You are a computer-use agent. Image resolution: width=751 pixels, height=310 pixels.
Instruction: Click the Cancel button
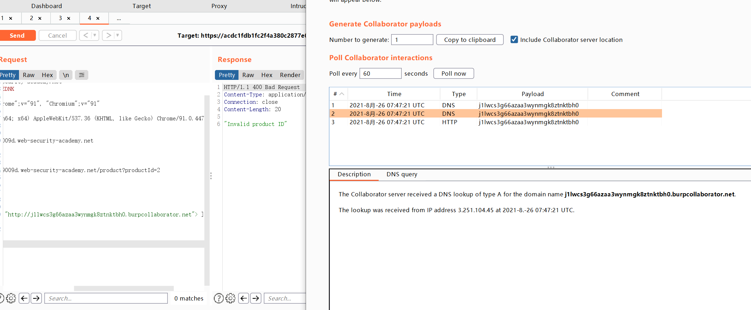click(x=57, y=36)
